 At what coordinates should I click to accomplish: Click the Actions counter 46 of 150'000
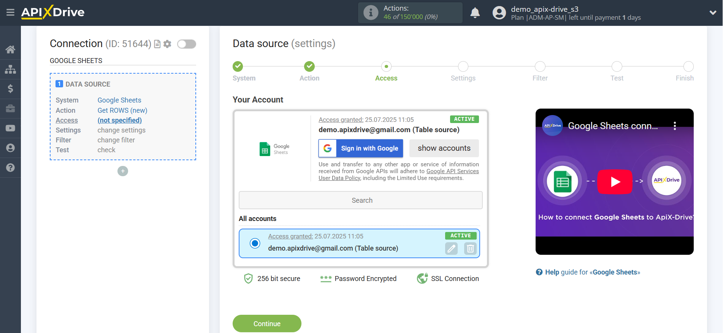[411, 17]
